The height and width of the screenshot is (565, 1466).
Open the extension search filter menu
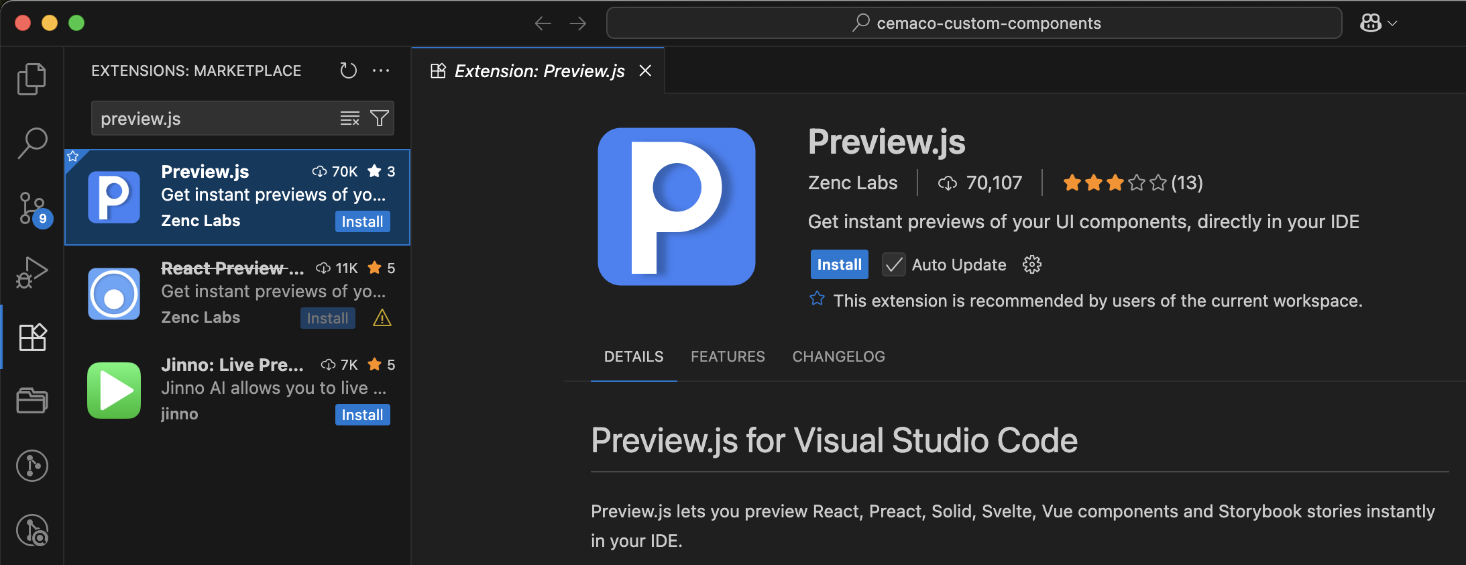click(x=380, y=119)
